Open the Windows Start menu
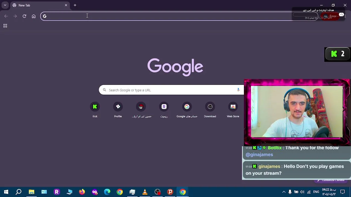Viewport: 351px width, 197px height. 6,192
